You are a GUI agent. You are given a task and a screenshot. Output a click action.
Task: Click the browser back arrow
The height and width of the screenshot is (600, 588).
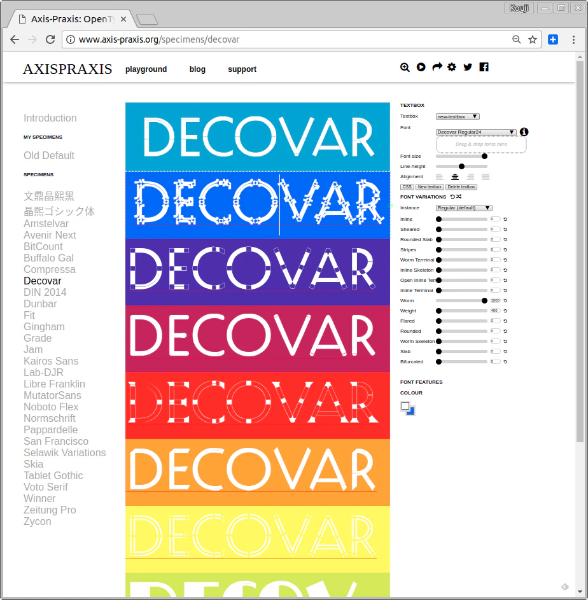pos(15,39)
